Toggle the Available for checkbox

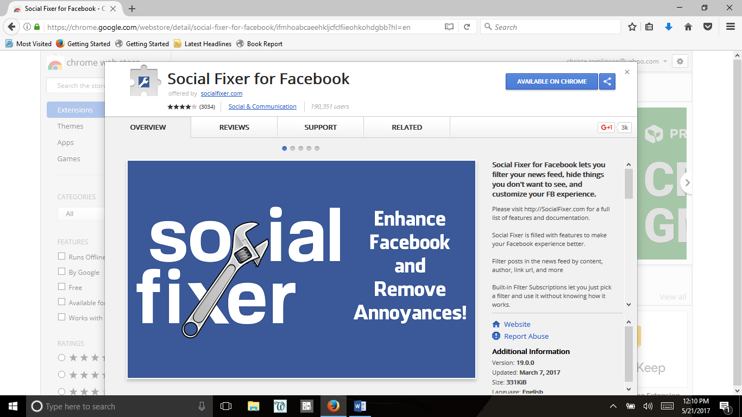(x=61, y=302)
